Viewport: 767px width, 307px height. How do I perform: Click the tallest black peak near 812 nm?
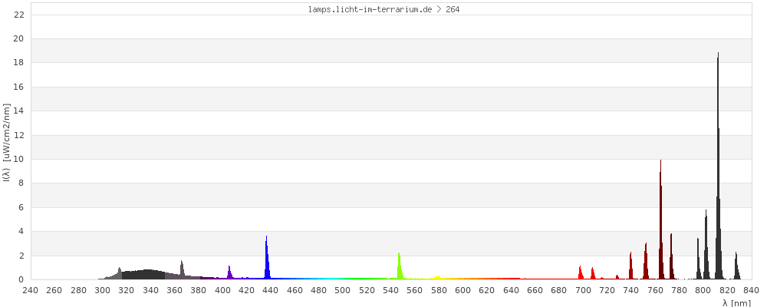tap(718, 167)
